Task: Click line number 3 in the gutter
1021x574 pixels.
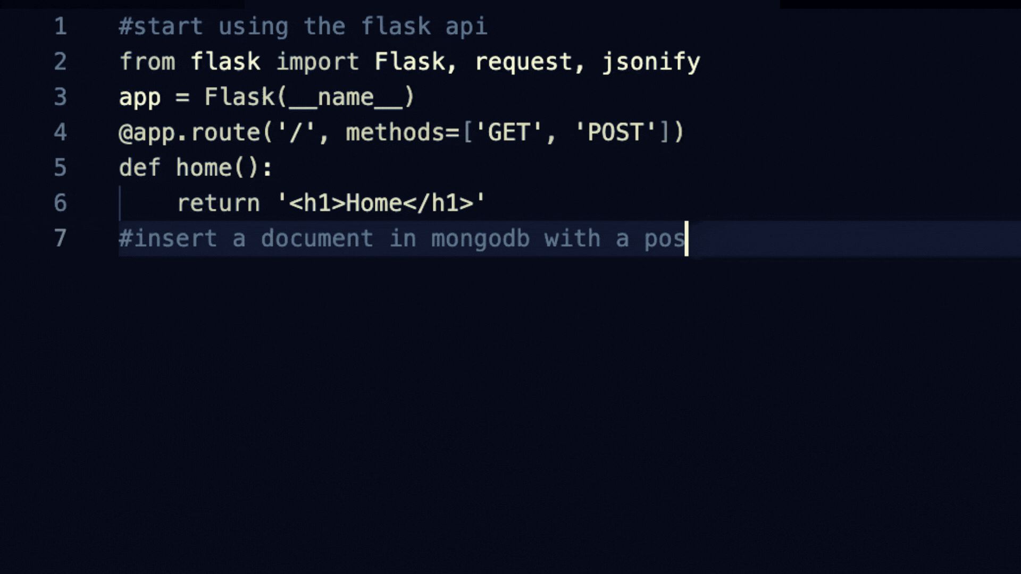Action: (61, 97)
